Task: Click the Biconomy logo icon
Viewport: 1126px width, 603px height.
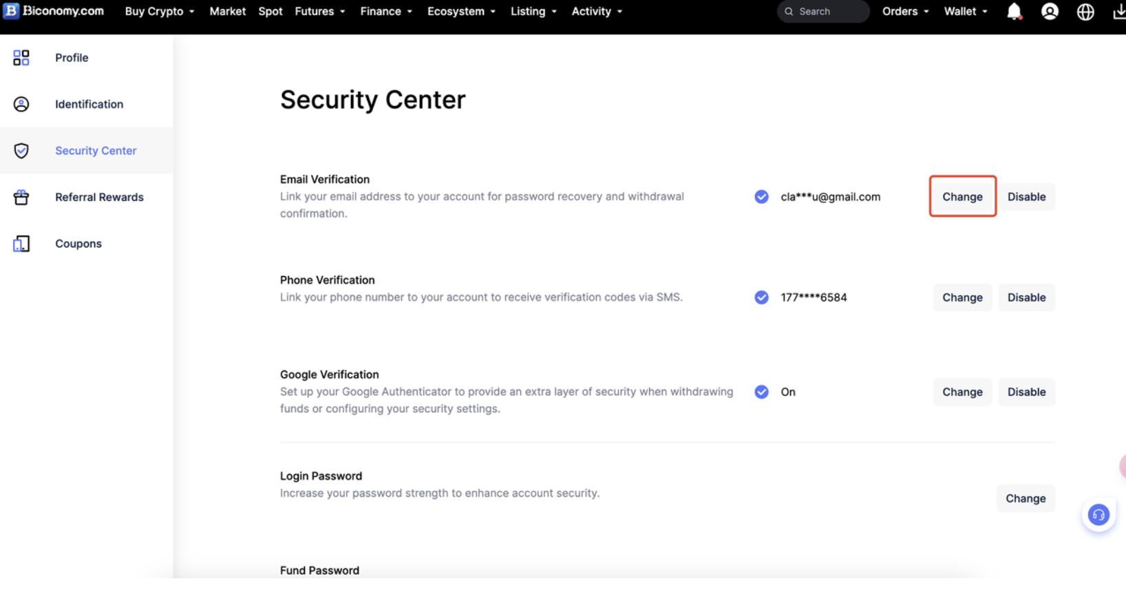Action: [11, 11]
